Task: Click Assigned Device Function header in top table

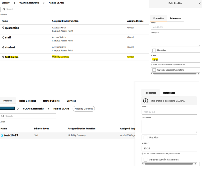Action: tap(65, 21)
